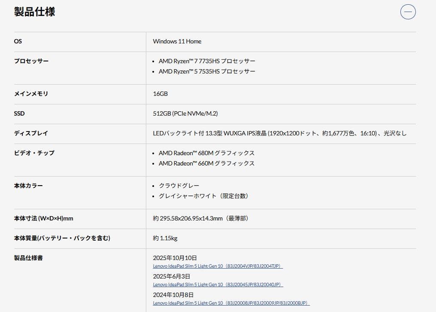Click the AMD Radeon 660M graphics entry
The image size is (436, 312).
coord(206,163)
